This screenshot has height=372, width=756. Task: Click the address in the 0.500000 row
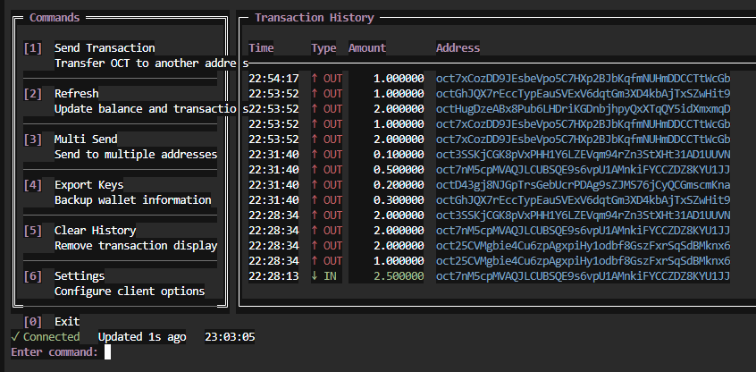click(x=584, y=169)
